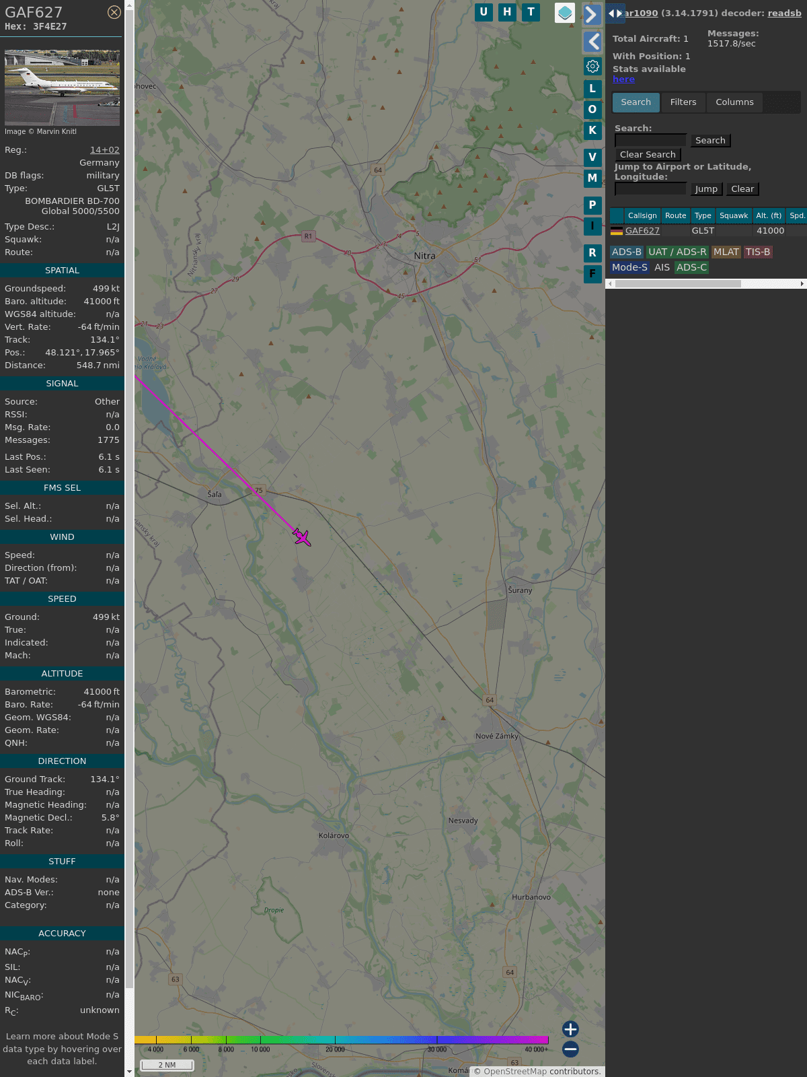Focus the Search text field
Screen dimensions: 807x1077
pos(650,140)
